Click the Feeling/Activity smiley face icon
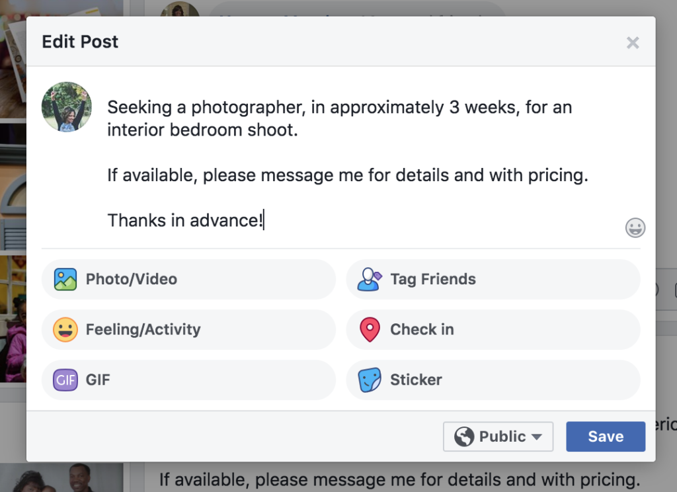 [x=65, y=329]
